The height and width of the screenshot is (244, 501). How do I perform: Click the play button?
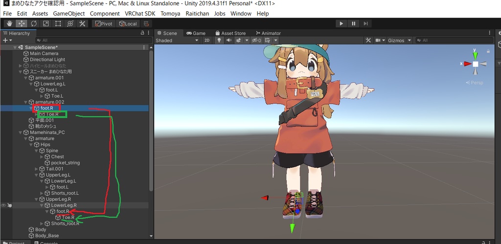click(341, 23)
